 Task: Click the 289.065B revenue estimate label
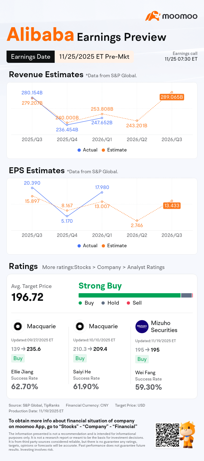tap(172, 97)
